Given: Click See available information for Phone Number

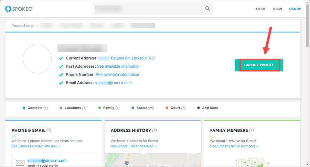Looking at the screenshot, I should 117,75.
